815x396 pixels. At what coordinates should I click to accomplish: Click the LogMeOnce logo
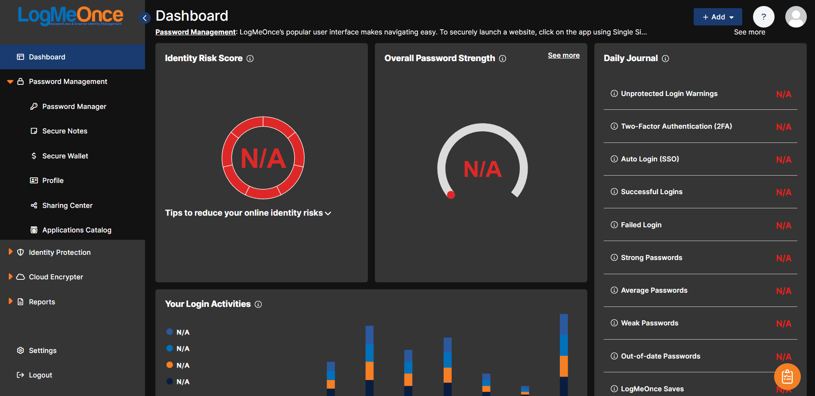coord(71,16)
